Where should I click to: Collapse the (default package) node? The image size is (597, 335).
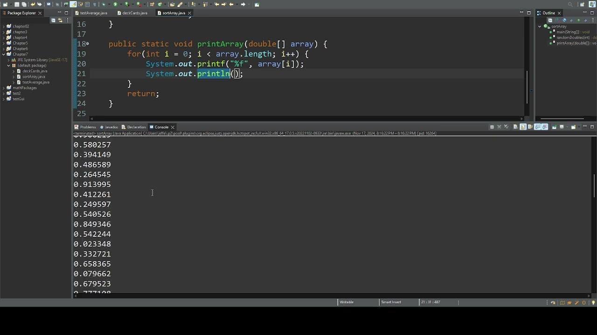(x=8, y=66)
